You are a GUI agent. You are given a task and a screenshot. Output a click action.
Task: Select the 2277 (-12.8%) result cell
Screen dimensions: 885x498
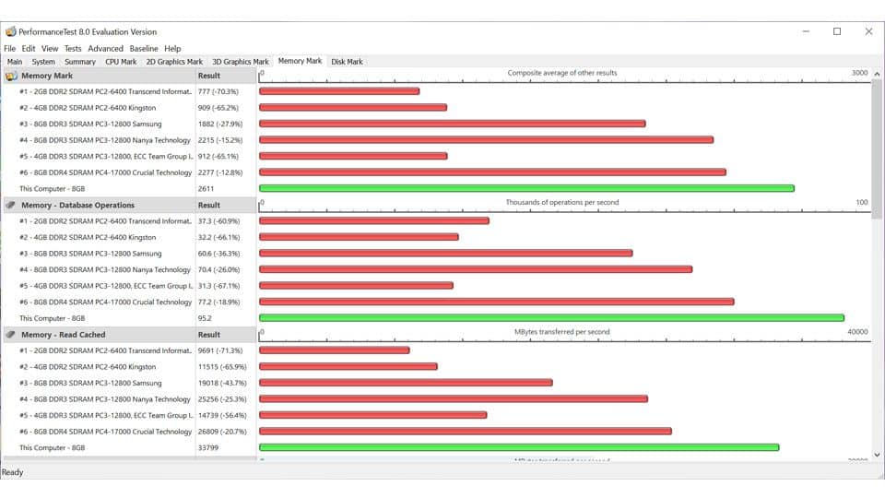[x=220, y=172]
